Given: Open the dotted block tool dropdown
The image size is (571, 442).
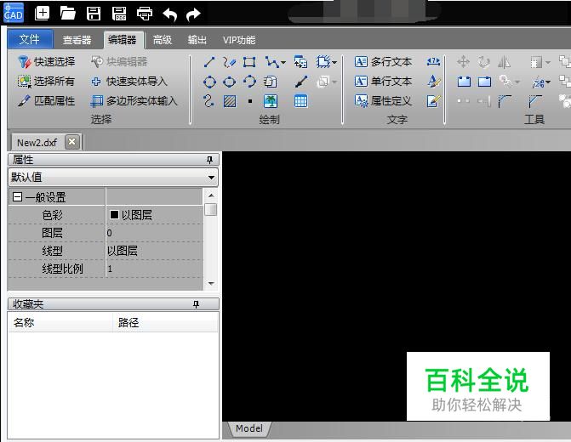Looking at the screenshot, I should click(334, 63).
